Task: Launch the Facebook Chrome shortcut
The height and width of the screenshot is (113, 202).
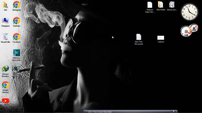Action: [x=16, y=38]
